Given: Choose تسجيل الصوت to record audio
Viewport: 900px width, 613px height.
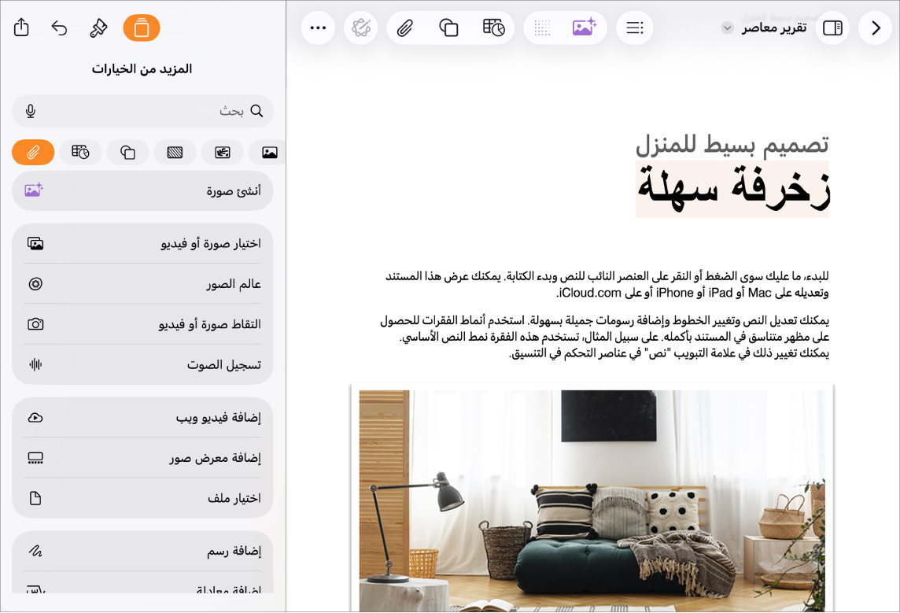Looking at the screenshot, I should [x=142, y=364].
